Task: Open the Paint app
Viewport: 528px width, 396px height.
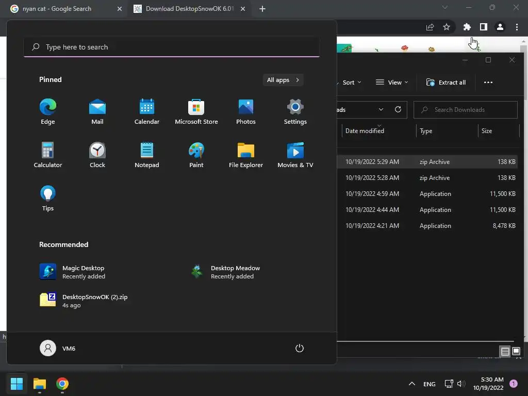Action: tap(196, 155)
